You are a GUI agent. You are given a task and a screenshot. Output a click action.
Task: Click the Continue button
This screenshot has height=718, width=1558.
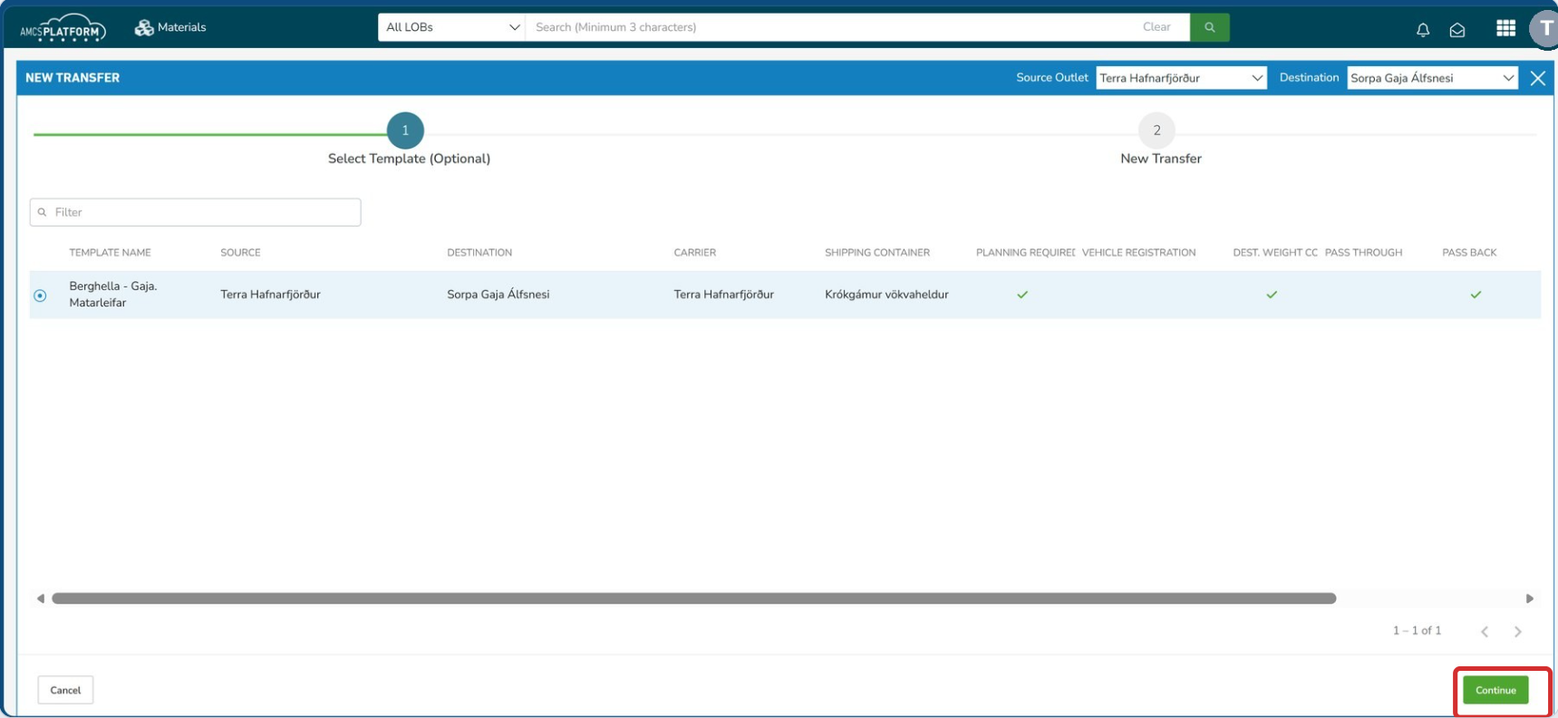1495,690
